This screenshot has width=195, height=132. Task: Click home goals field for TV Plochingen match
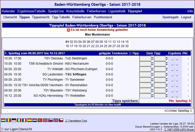[145, 80]
